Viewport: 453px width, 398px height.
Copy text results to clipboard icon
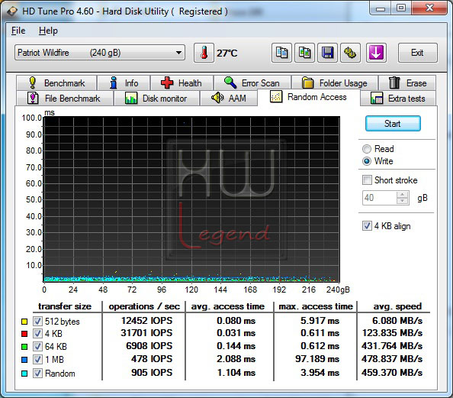(281, 53)
